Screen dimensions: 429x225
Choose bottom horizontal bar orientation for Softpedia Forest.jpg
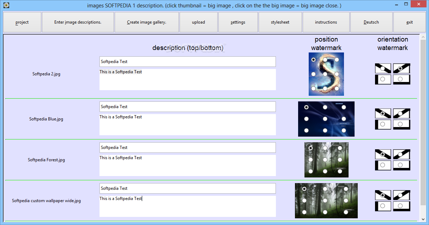pyautogui.click(x=400, y=165)
